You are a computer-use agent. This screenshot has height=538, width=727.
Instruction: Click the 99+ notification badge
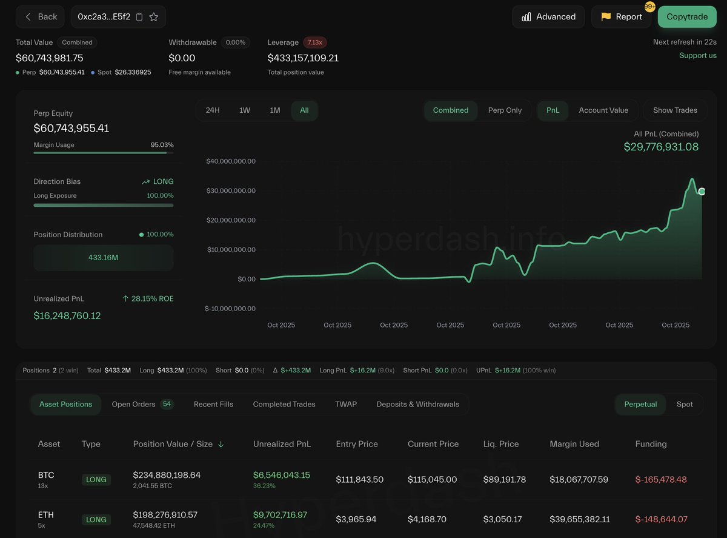pyautogui.click(x=649, y=7)
